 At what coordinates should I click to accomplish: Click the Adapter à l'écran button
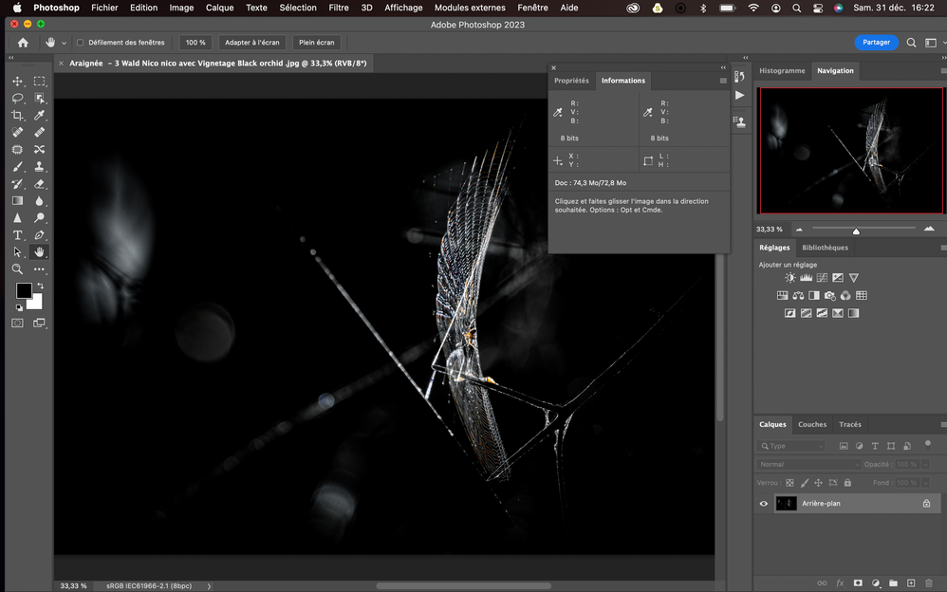coord(251,43)
